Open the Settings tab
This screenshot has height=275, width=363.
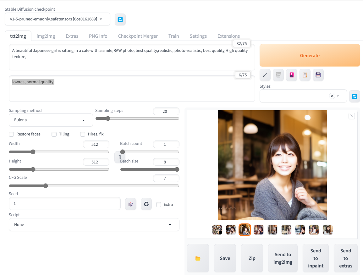click(198, 36)
